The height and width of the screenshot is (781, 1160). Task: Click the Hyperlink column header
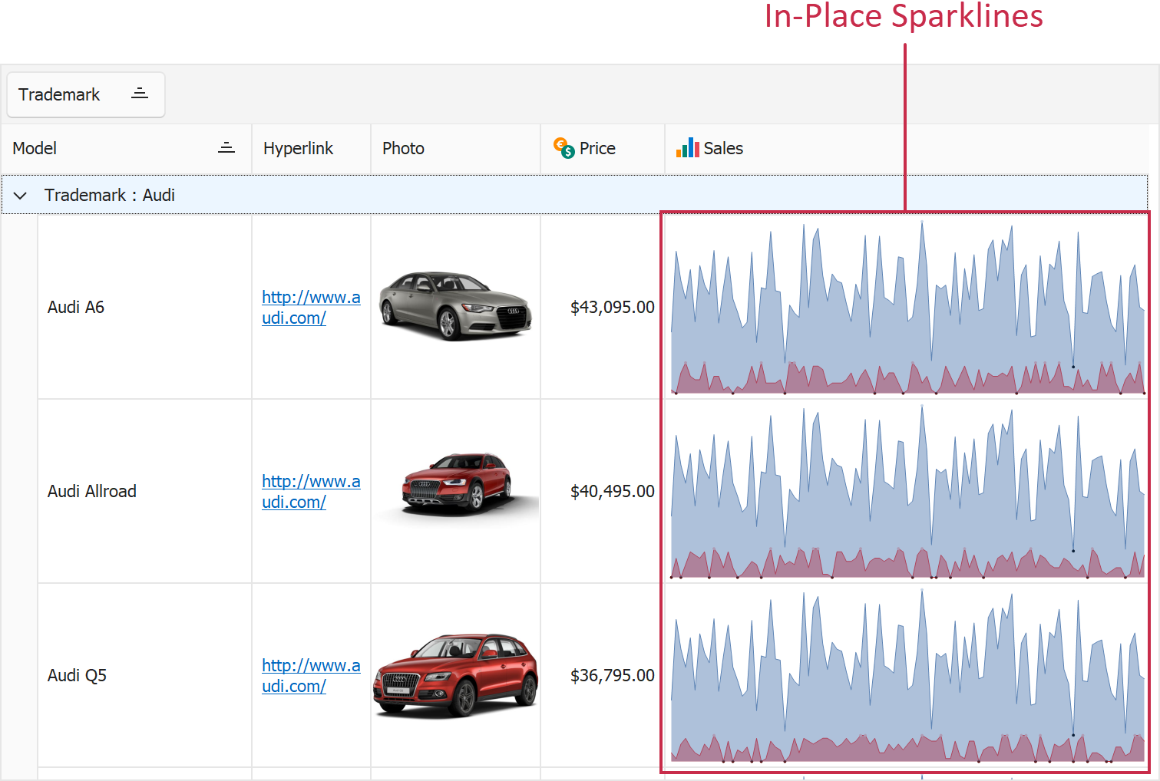pos(299,149)
